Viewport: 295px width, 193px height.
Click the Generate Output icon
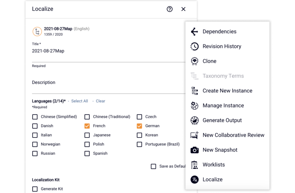click(194, 121)
